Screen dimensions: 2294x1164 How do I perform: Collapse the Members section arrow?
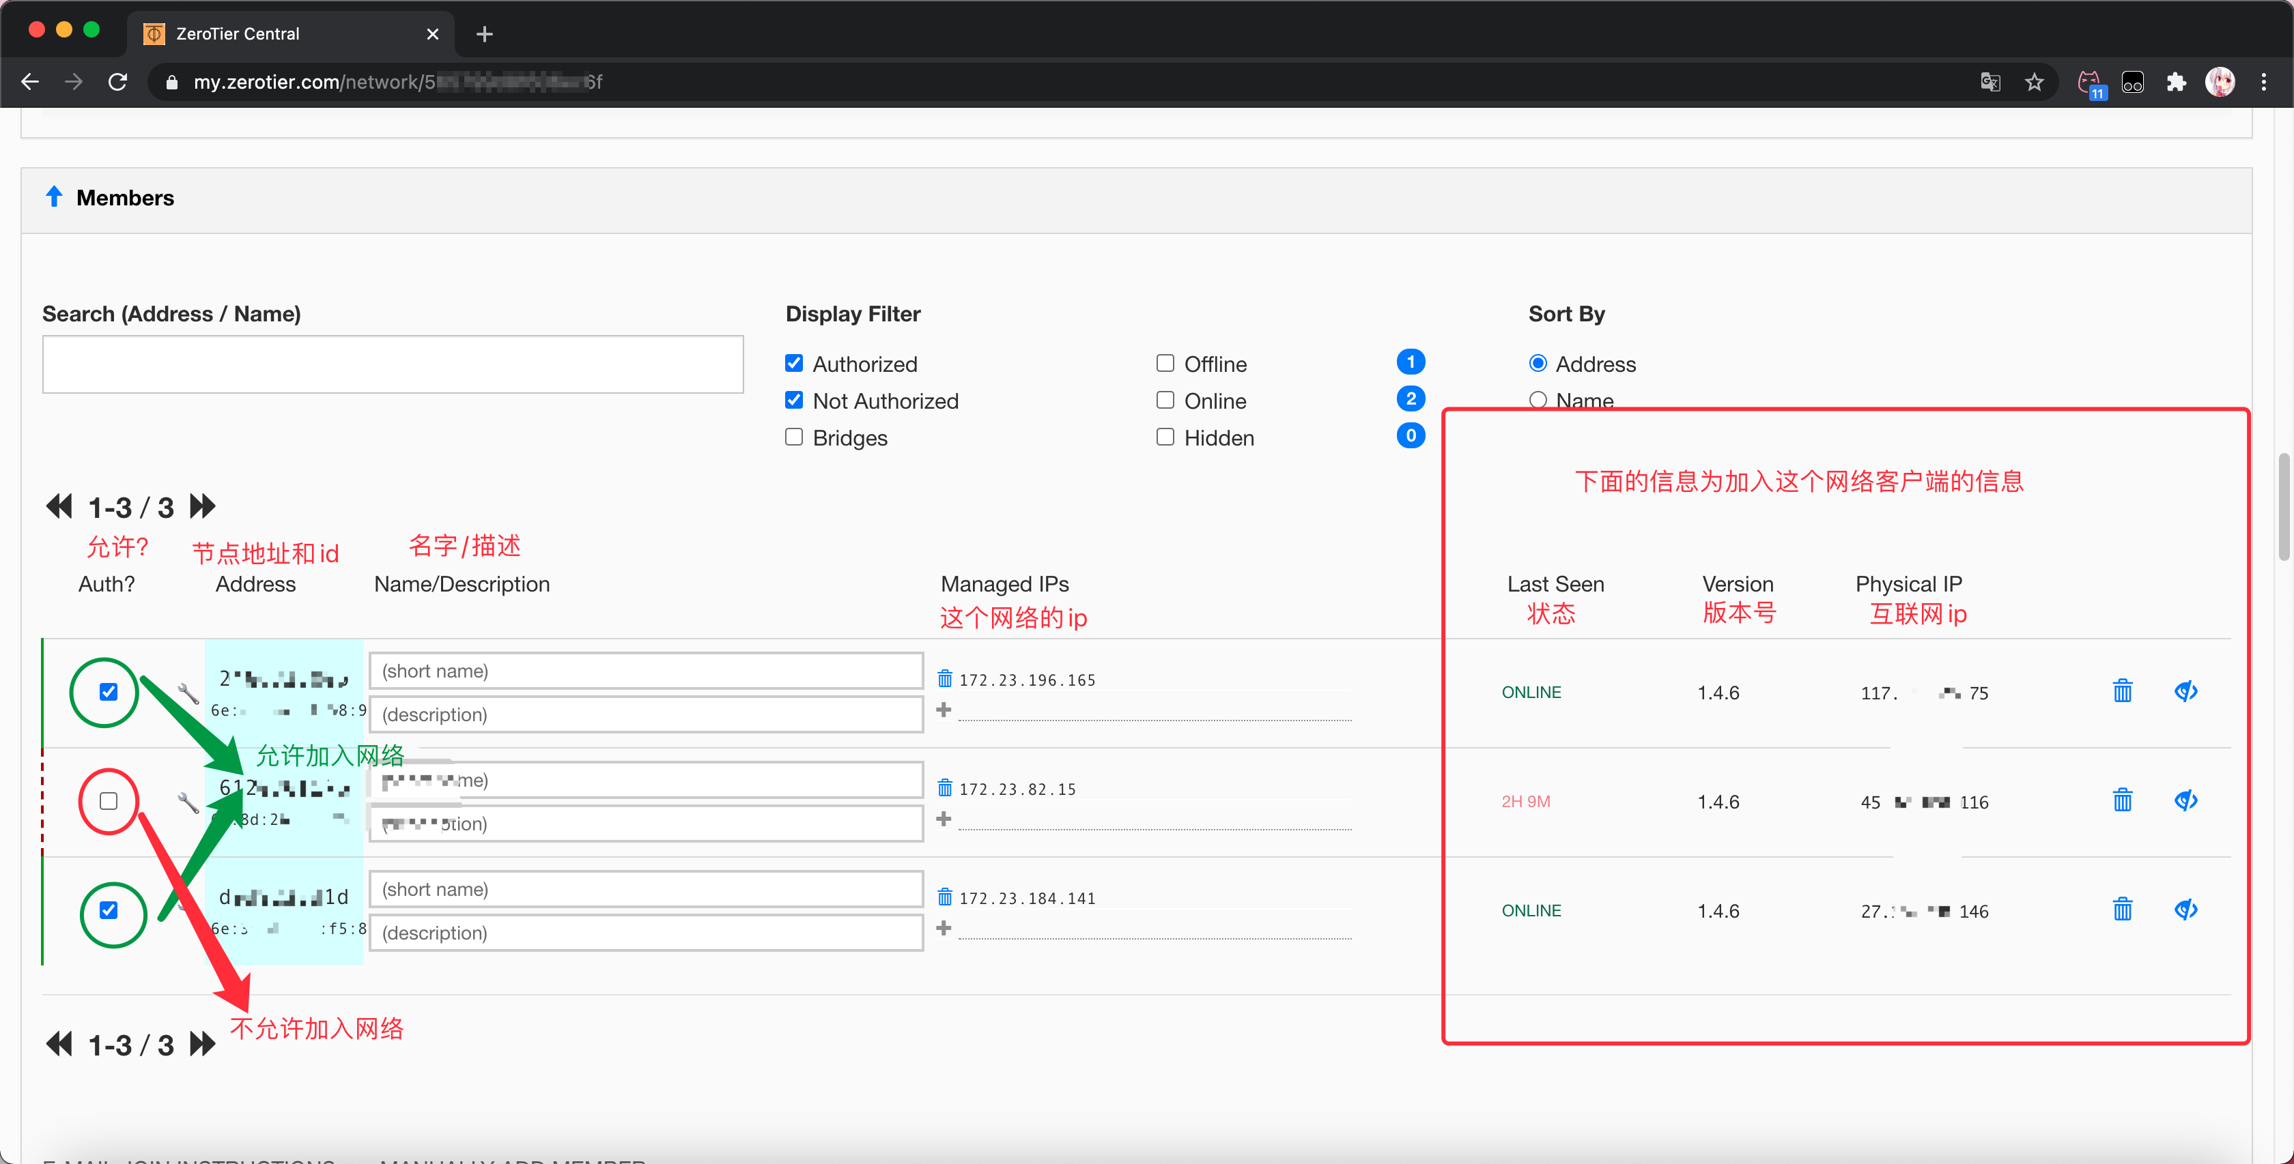point(53,197)
